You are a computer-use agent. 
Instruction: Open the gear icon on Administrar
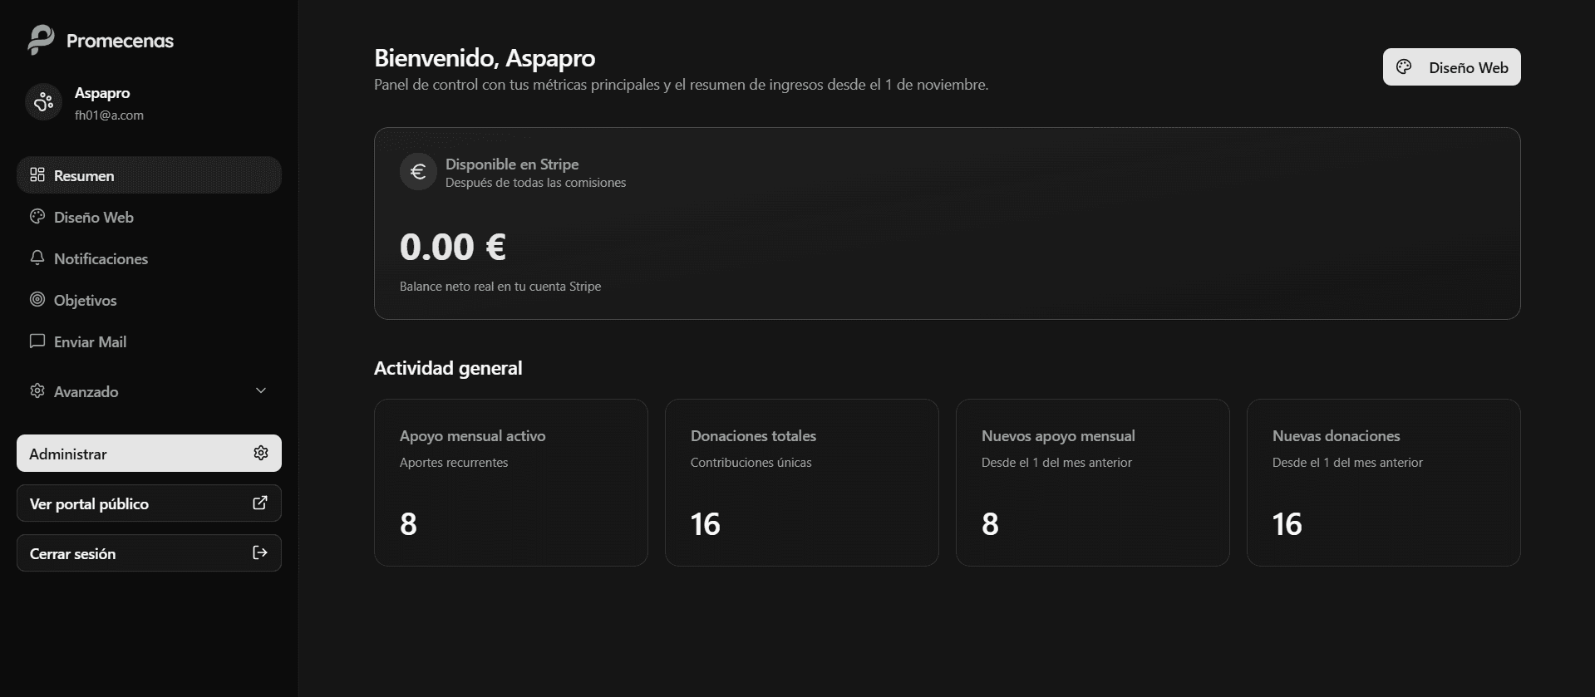pos(260,453)
